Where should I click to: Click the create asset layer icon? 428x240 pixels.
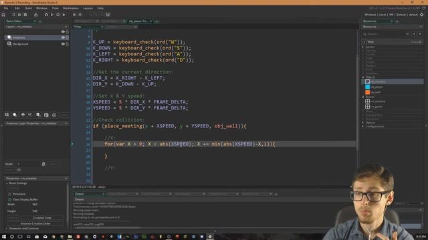point(38,115)
